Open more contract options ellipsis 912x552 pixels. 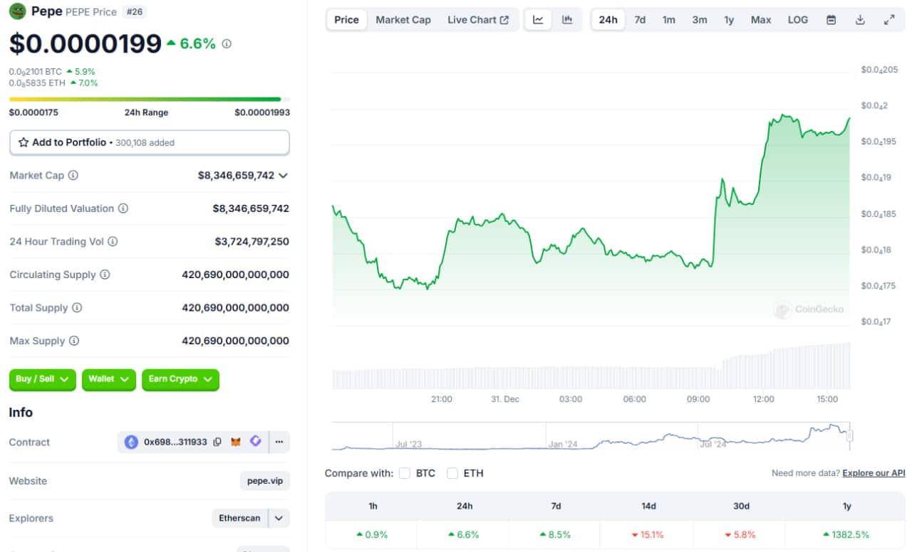pyautogui.click(x=279, y=442)
